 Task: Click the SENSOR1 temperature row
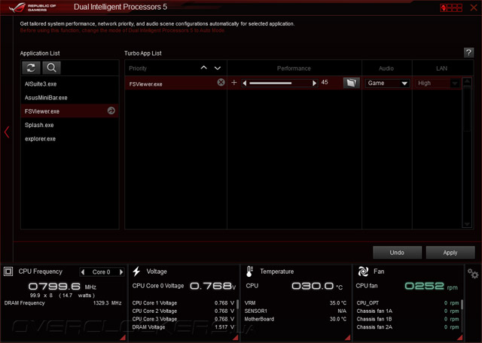(x=295, y=311)
